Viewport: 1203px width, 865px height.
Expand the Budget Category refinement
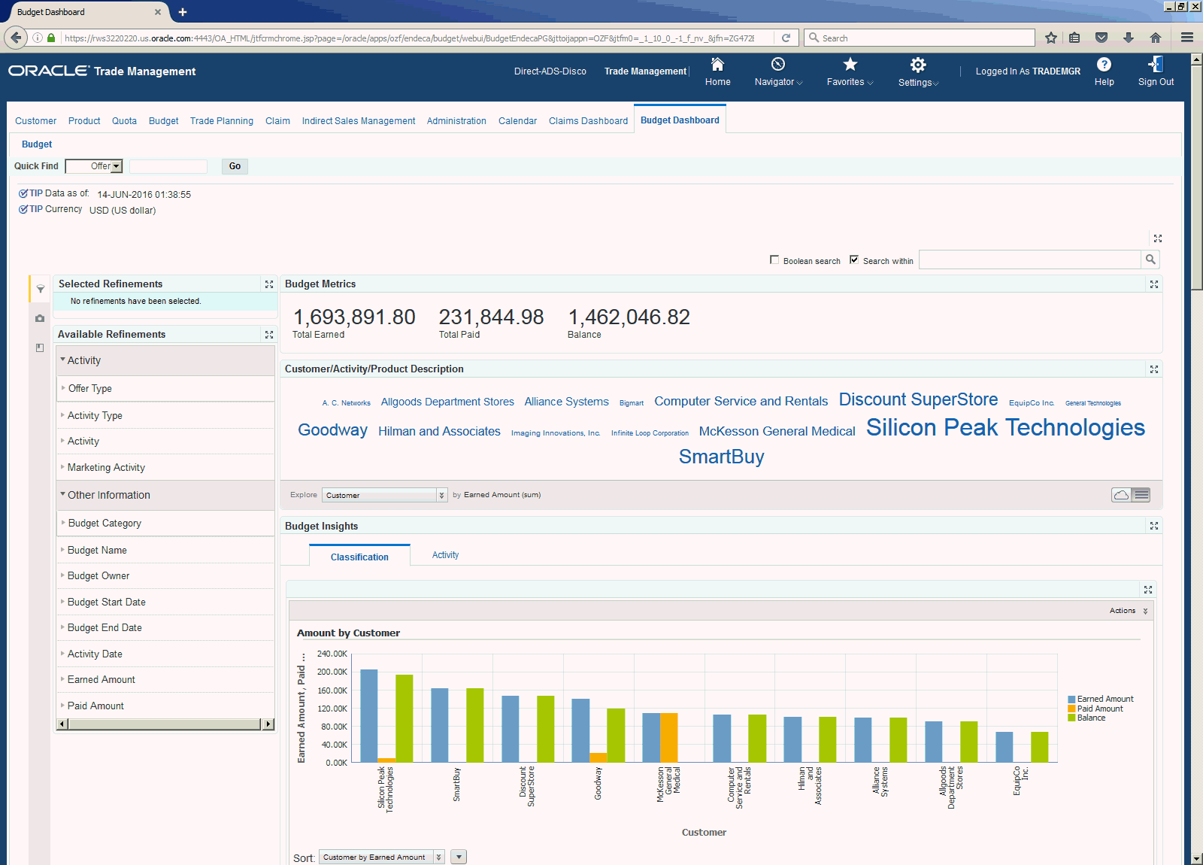click(x=63, y=523)
